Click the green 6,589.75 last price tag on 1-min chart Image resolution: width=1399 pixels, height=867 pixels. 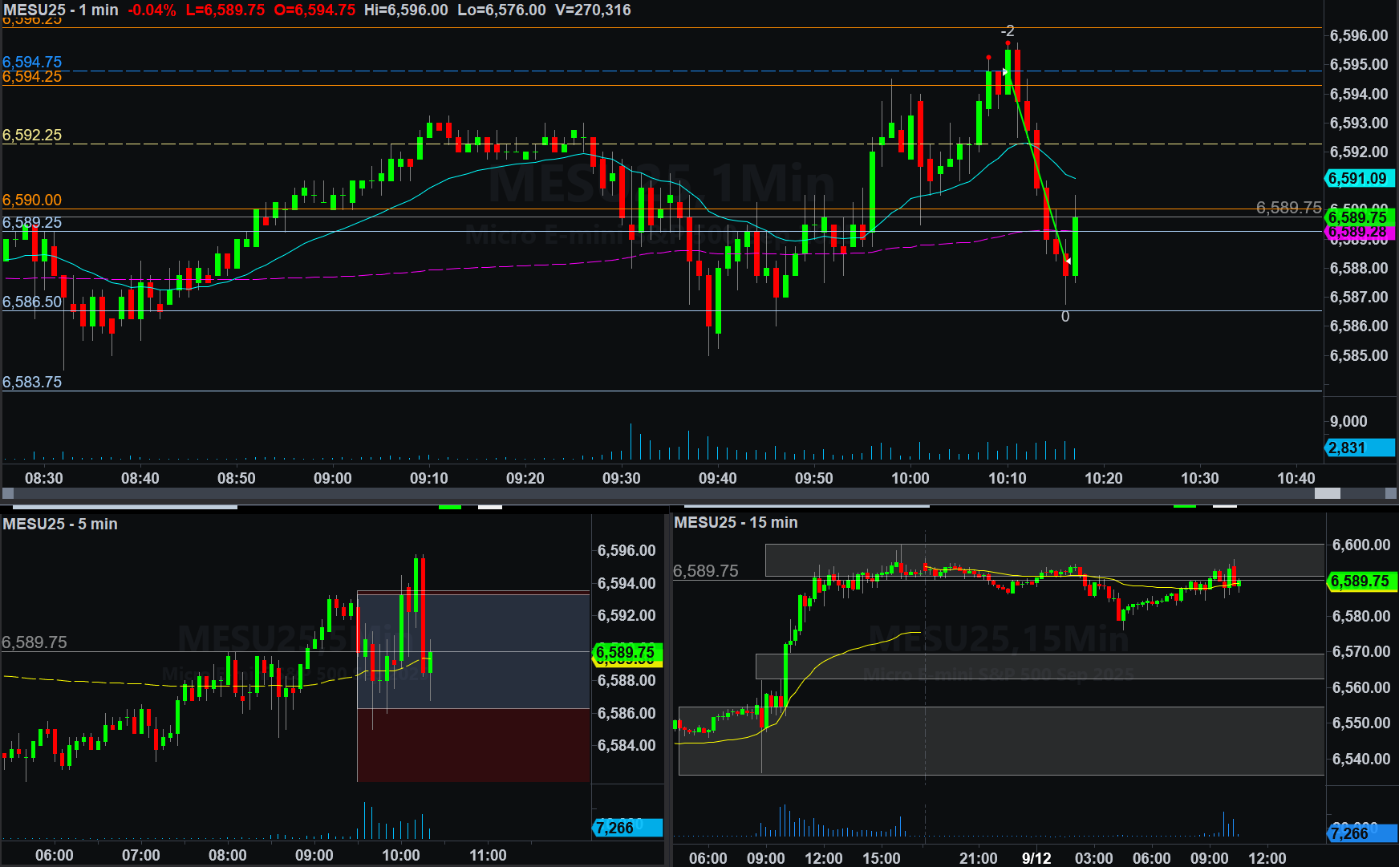[1359, 217]
